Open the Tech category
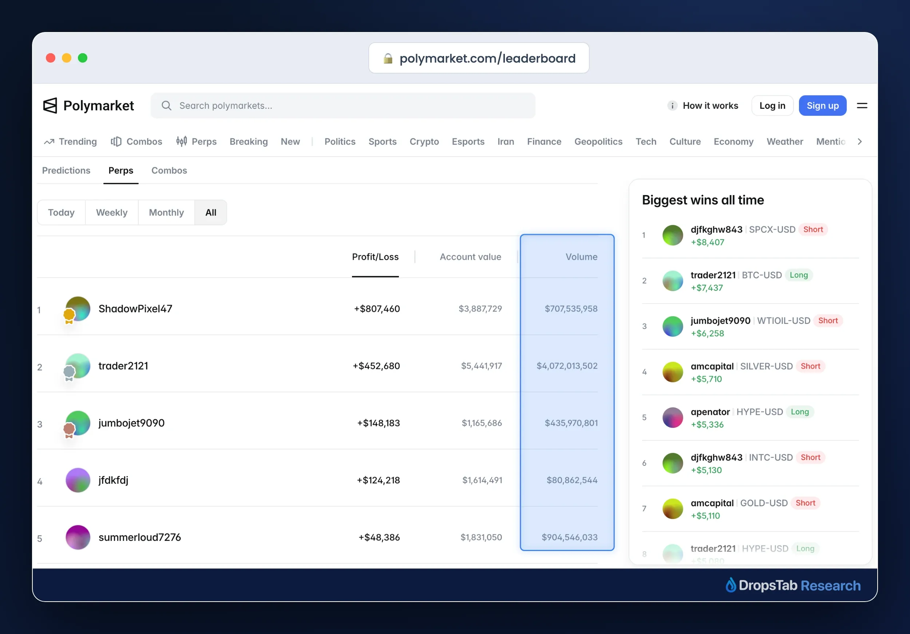Viewport: 910px width, 634px height. (646, 142)
